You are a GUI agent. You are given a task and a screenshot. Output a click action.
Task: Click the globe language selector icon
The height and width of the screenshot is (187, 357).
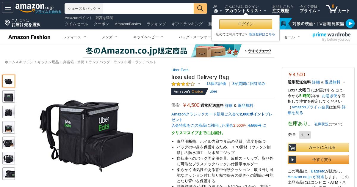tap(216, 11)
